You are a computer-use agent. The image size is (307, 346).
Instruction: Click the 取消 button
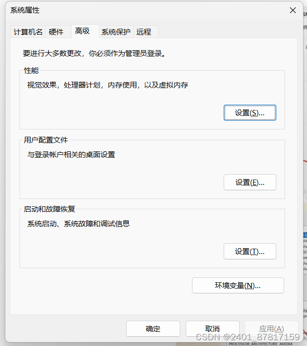tap(212, 329)
